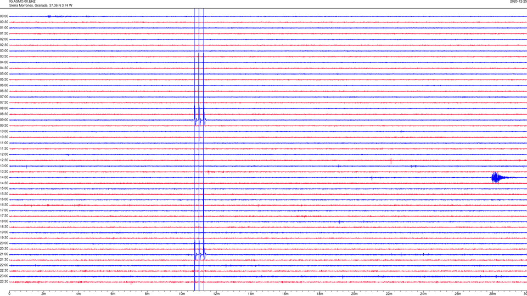Select the 04:30 trace time label
The width and height of the screenshot is (527, 296).
coord(4,68)
